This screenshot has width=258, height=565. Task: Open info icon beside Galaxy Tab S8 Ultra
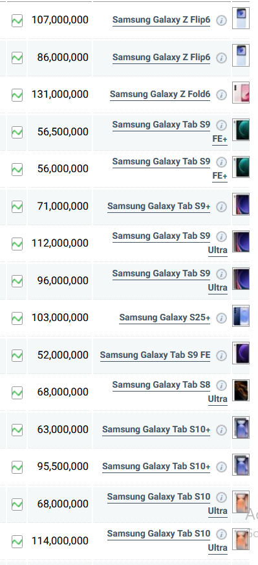coord(222,385)
